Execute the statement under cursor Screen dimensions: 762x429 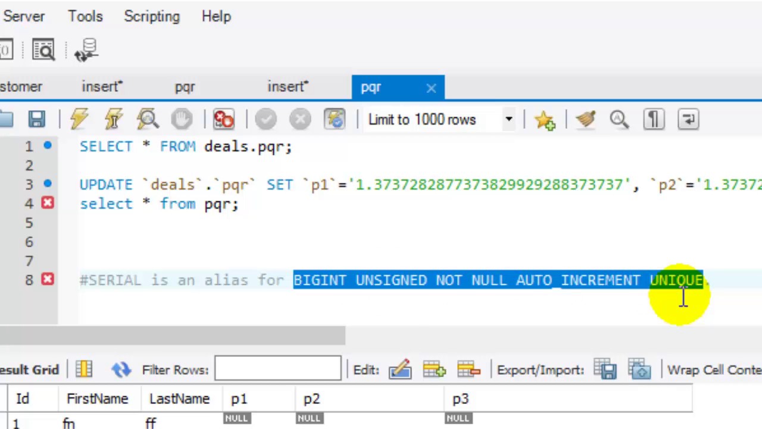(114, 119)
